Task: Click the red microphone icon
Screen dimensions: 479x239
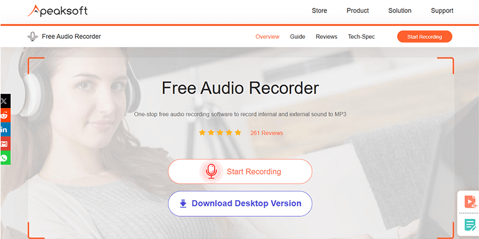Action: (x=211, y=171)
